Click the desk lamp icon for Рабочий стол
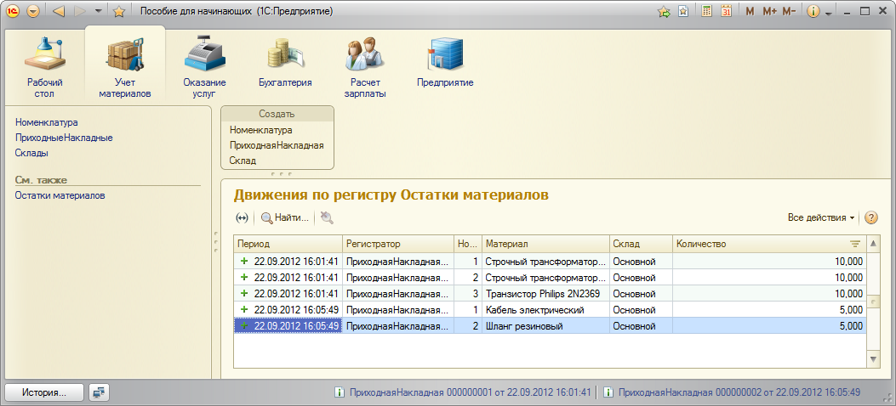This screenshot has height=406, width=896. [x=44, y=54]
